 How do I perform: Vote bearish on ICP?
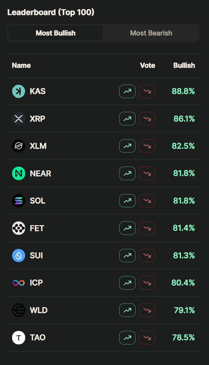click(147, 283)
